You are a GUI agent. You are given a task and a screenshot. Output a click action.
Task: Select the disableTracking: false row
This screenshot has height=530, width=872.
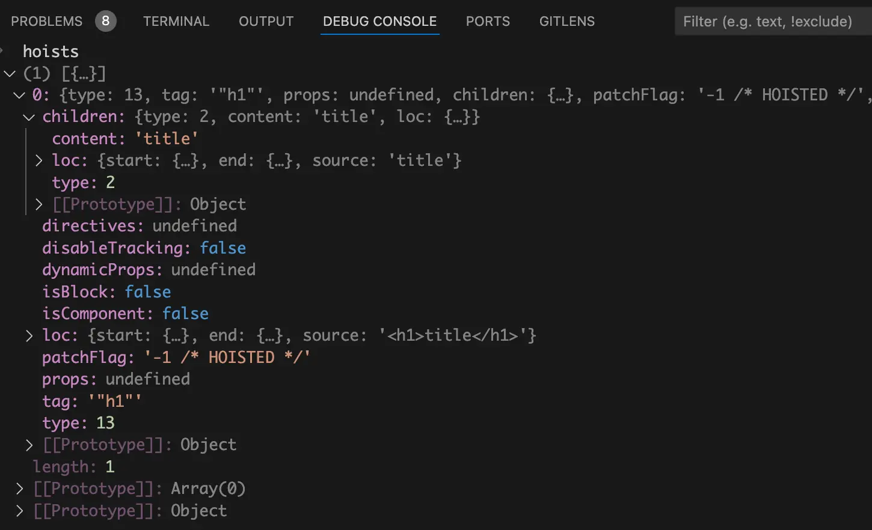(x=144, y=248)
